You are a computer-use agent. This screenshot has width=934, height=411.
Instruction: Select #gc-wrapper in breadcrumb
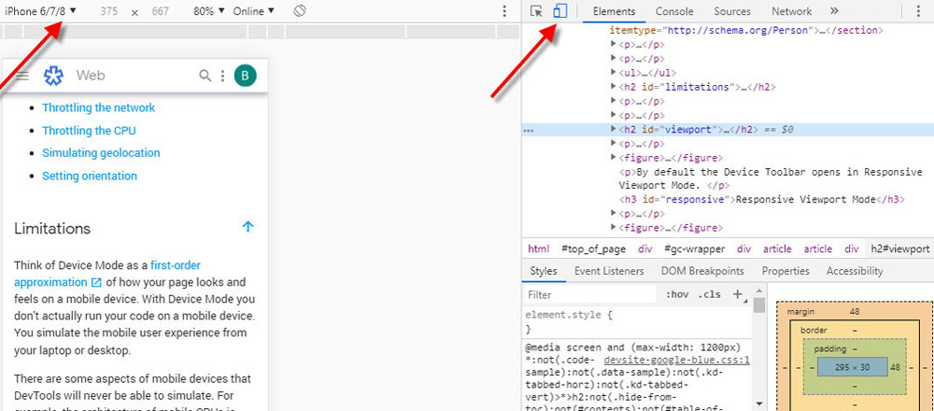694,249
